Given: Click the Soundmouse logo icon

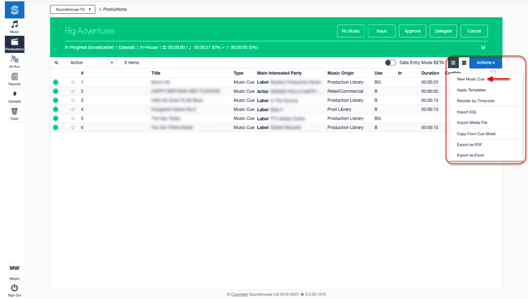Looking at the screenshot, I should pos(15,10).
